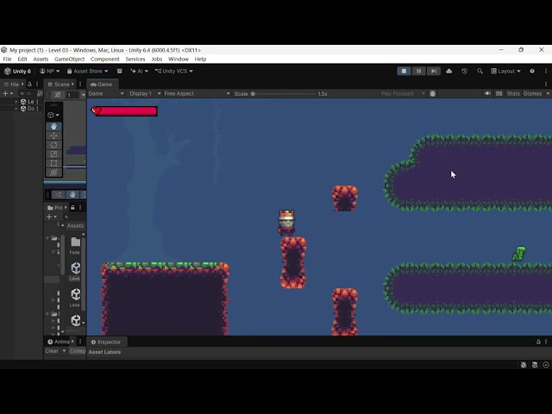Image resolution: width=552 pixels, height=414 pixels.
Task: Open the GameObject menu
Action: pos(69,60)
